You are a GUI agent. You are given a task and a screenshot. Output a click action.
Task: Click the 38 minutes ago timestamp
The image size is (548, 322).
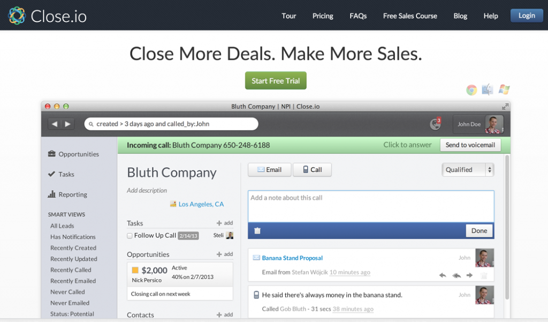tap(353, 309)
